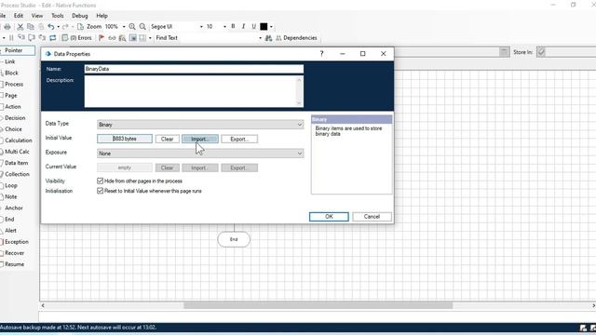Open the undo history dropdown arrow
Viewport: 596px width, 335px height.
[58, 27]
